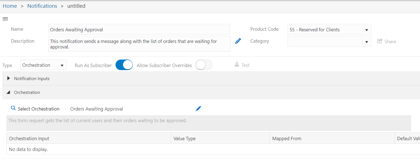Open the Type Orchestration dropdown
The height and width of the screenshot is (159, 420).
coord(43,65)
